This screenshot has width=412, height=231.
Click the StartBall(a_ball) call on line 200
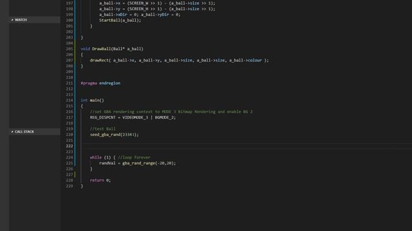click(x=120, y=20)
